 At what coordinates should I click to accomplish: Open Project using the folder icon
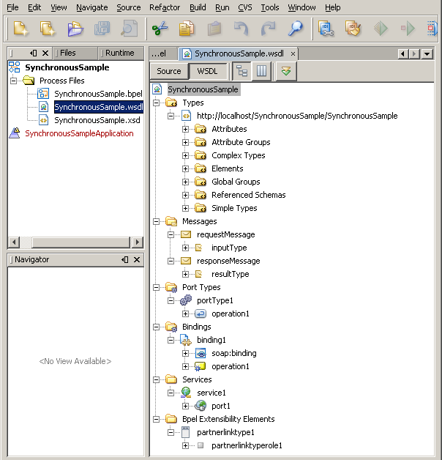(75, 29)
